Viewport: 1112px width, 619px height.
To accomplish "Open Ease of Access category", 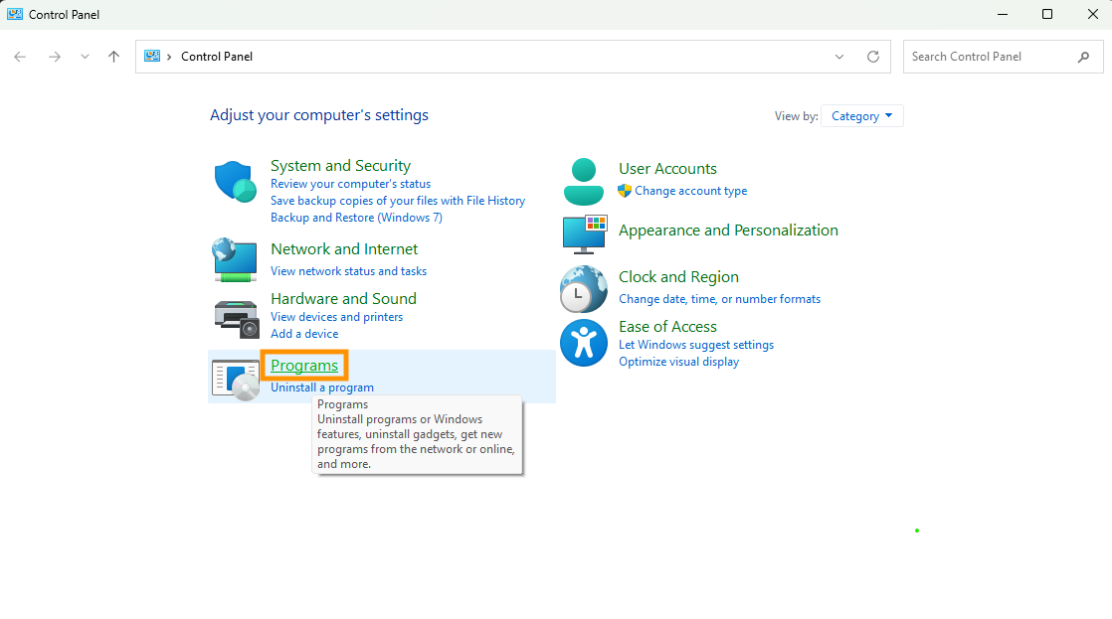I will click(667, 327).
